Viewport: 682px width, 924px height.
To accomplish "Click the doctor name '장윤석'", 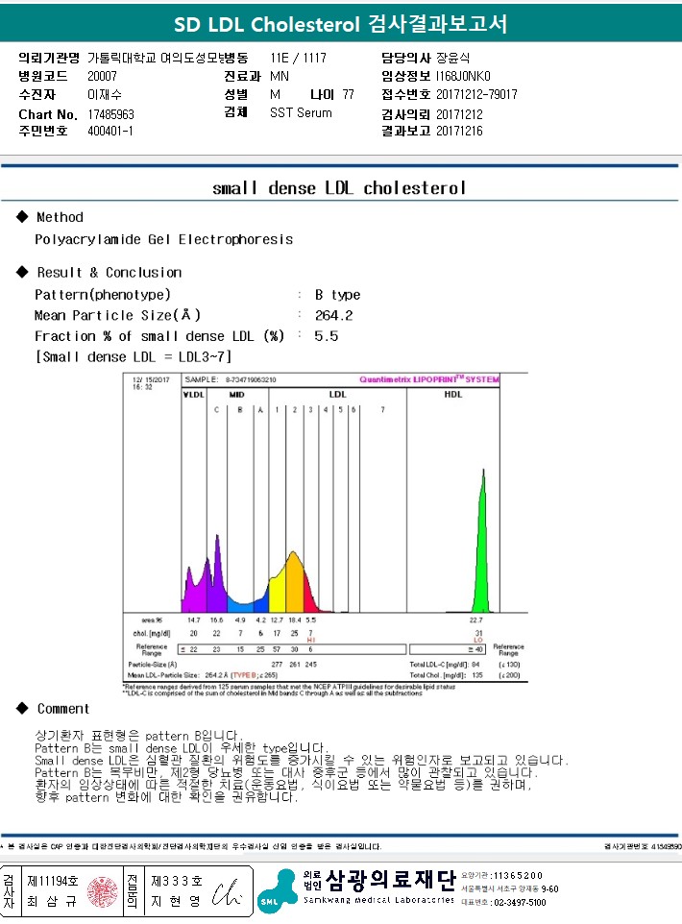I will tap(452, 58).
